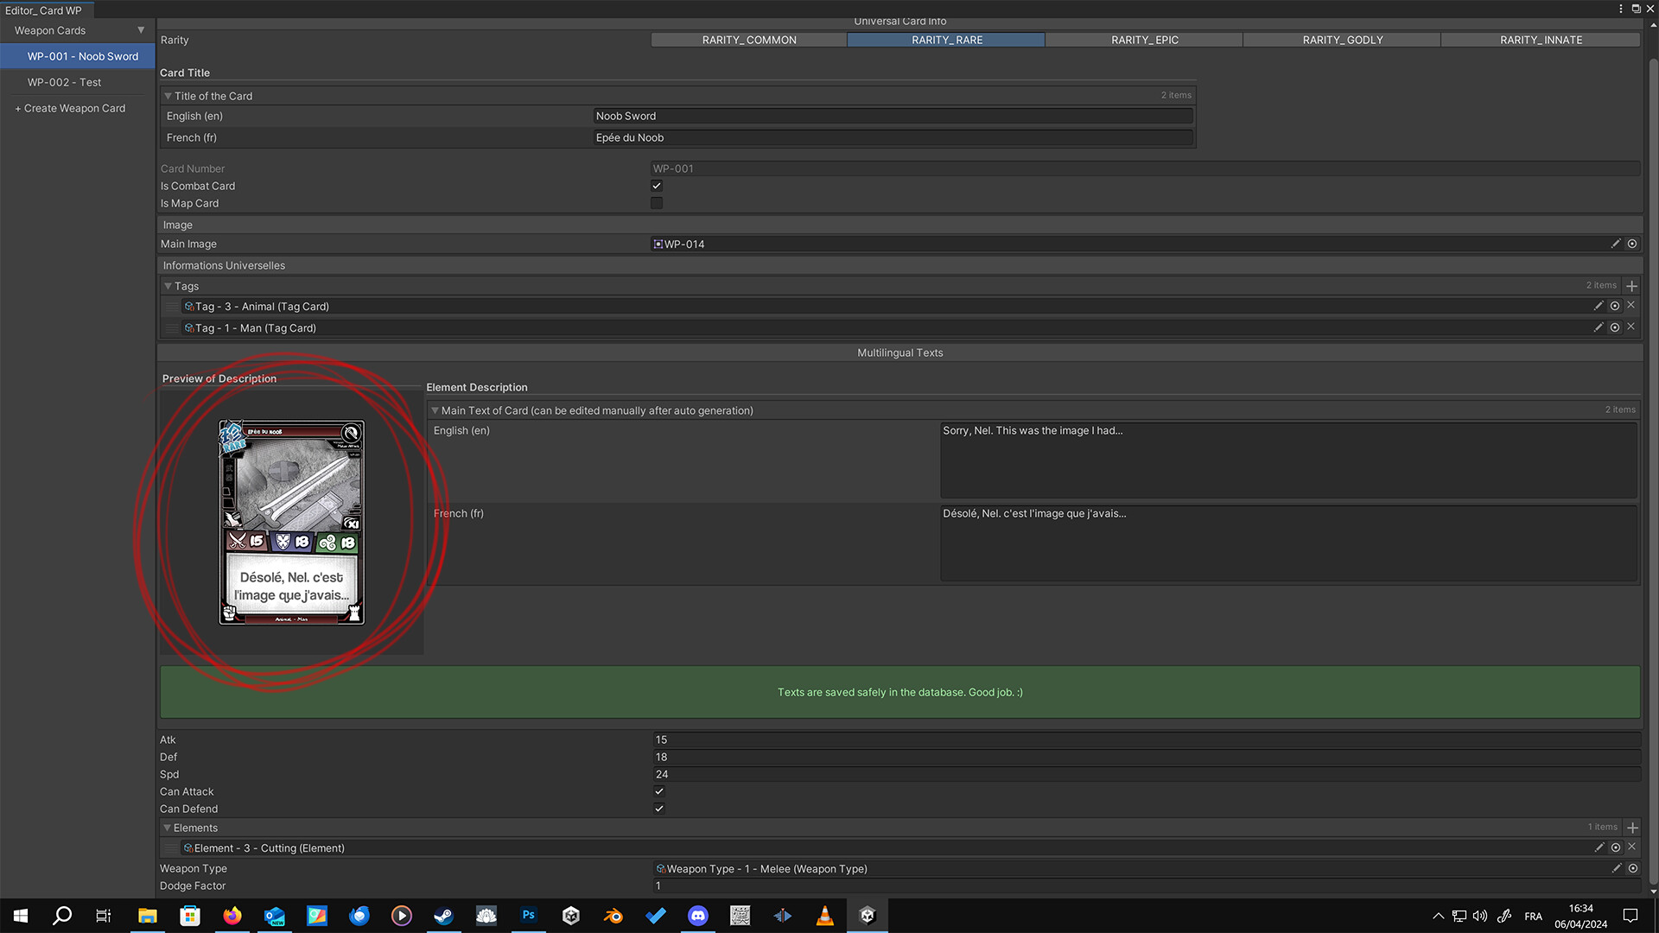
Task: Click the plus icon next to Elements list
Action: (x=1632, y=827)
